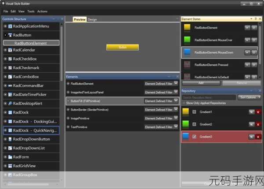Switch to the Design tab
This screenshot has width=264, height=189.
point(92,19)
